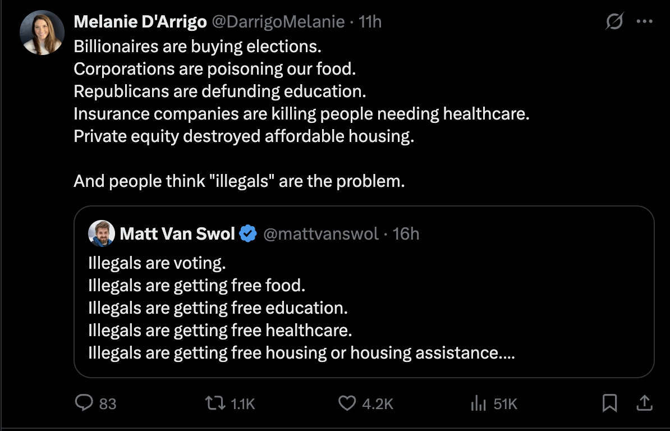Viewport: 670px width, 431px height.
Task: Click the 16h quoted post timestamp
Action: pos(406,233)
